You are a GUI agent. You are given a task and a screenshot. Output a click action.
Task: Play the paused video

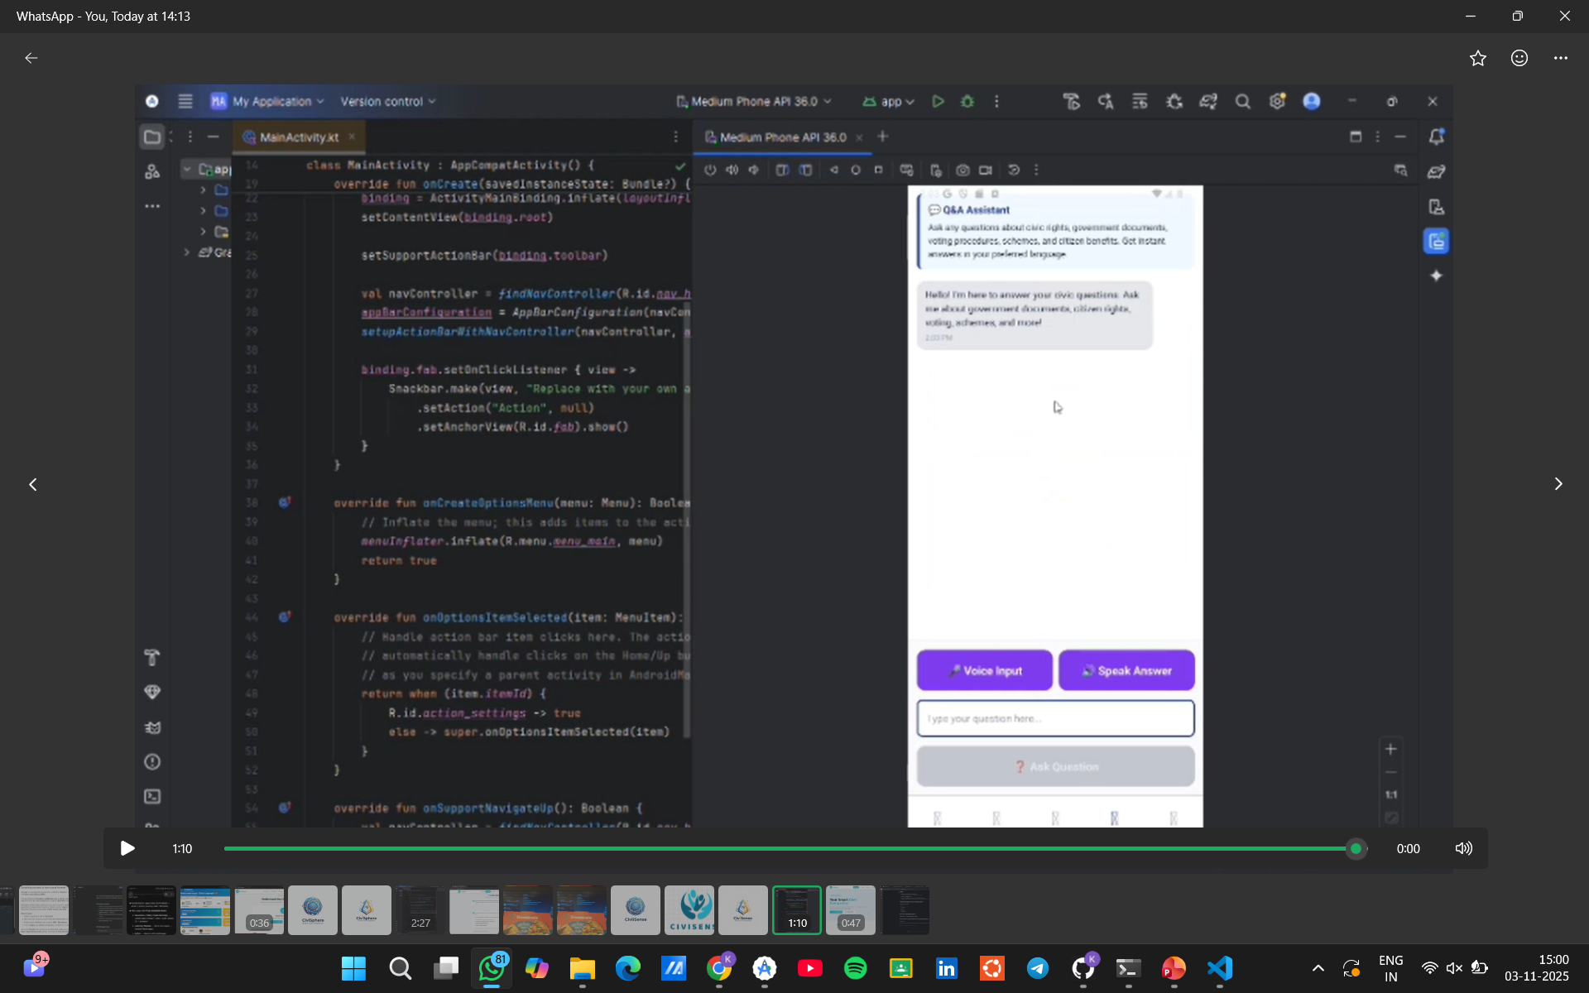[127, 848]
